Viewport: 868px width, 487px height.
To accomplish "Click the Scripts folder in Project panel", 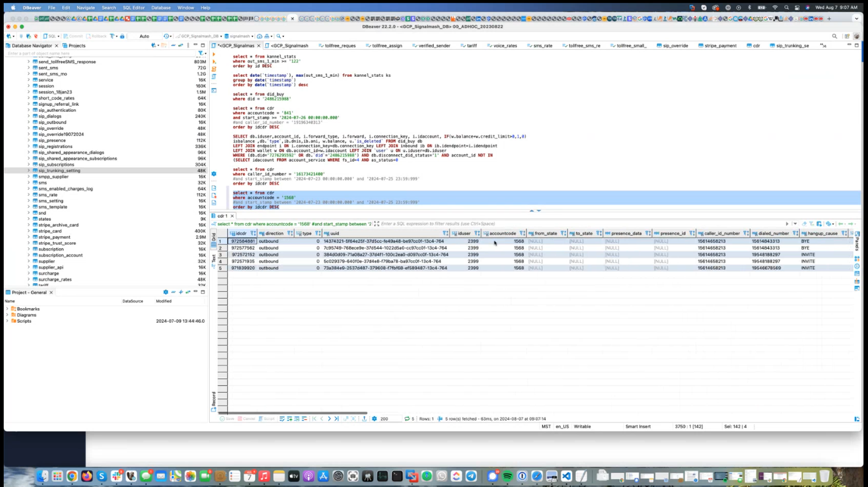I will pyautogui.click(x=24, y=321).
